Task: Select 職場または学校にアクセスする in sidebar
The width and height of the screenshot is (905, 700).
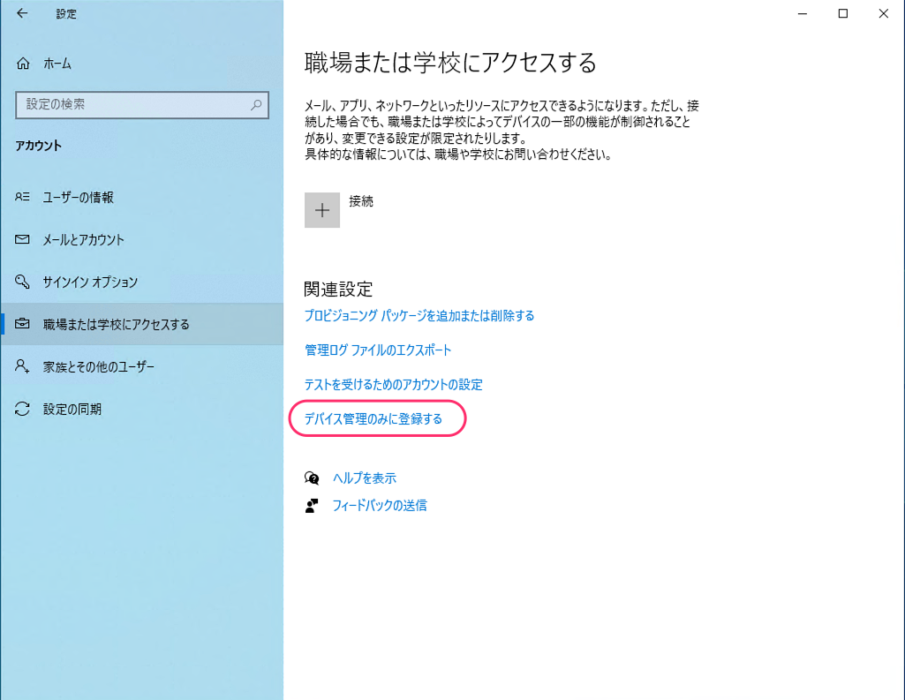Action: click(116, 325)
